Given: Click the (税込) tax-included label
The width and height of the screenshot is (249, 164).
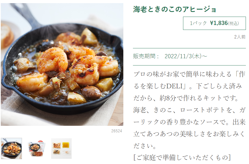Looking at the screenshot, I should [233, 23].
